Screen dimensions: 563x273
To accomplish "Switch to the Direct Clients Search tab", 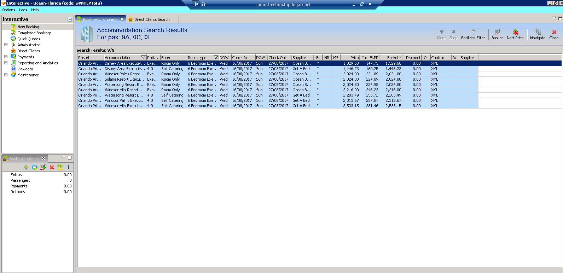I will 152,19.
